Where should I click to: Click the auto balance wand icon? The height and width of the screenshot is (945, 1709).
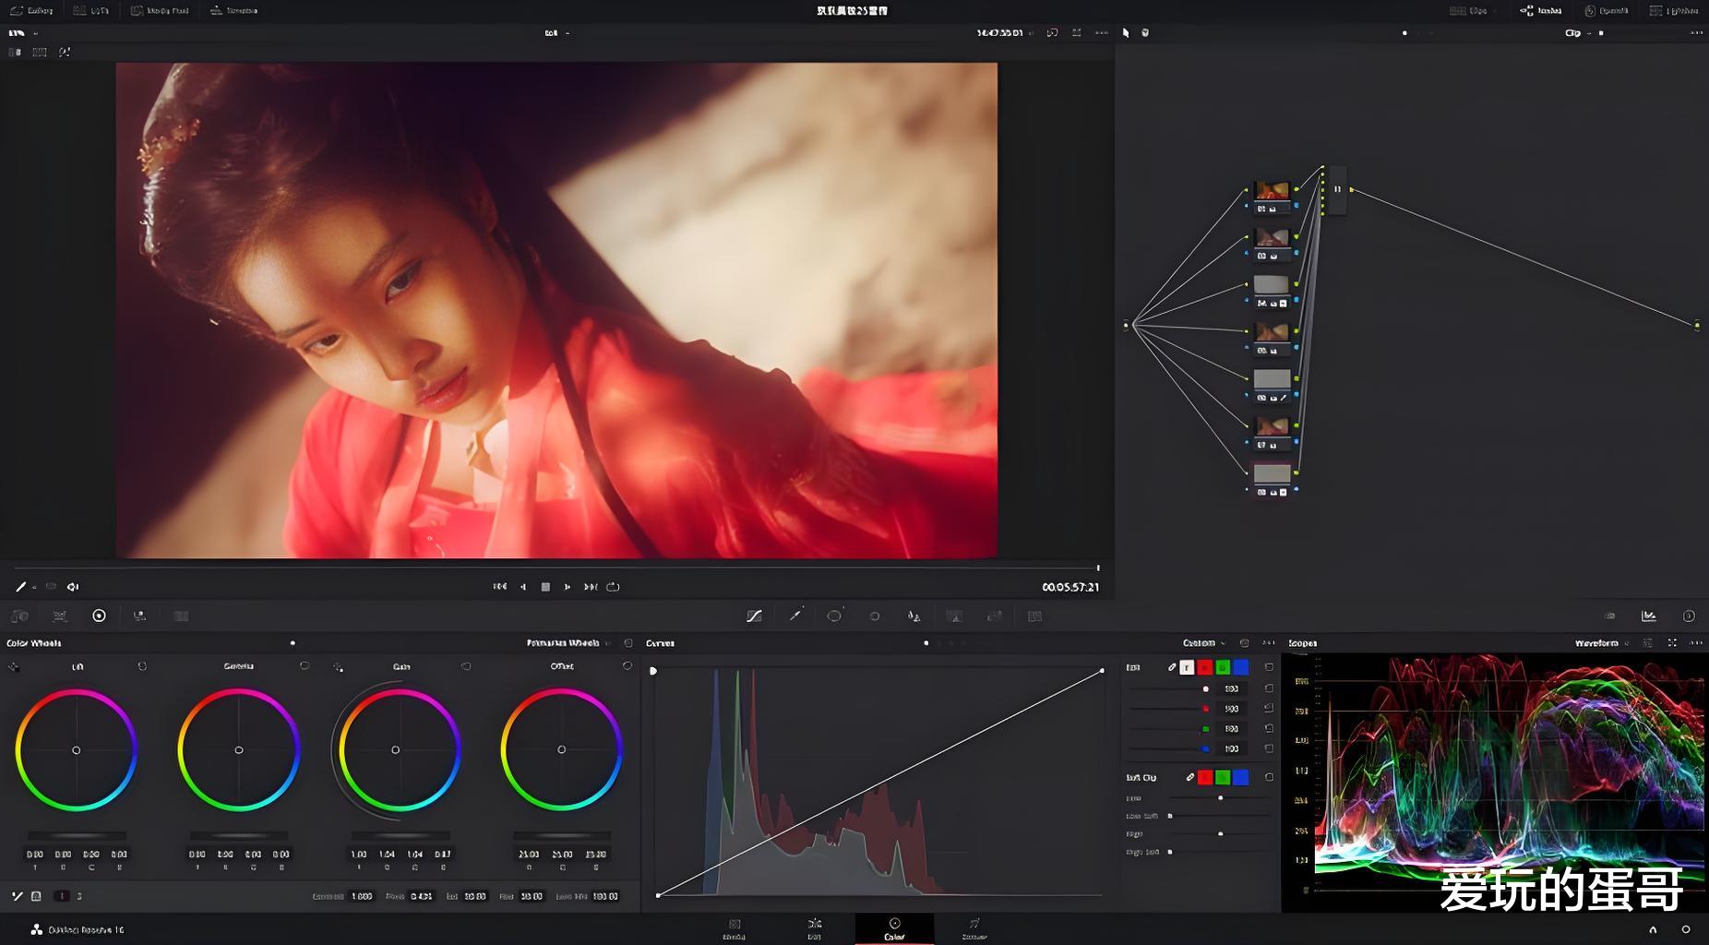coord(17,896)
